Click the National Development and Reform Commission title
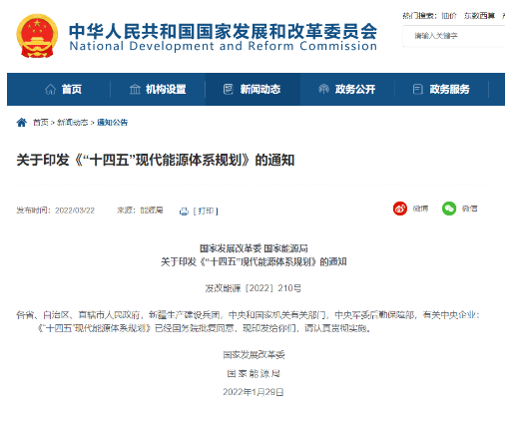Image resolution: width=513 pixels, height=423 pixels. 223,46
